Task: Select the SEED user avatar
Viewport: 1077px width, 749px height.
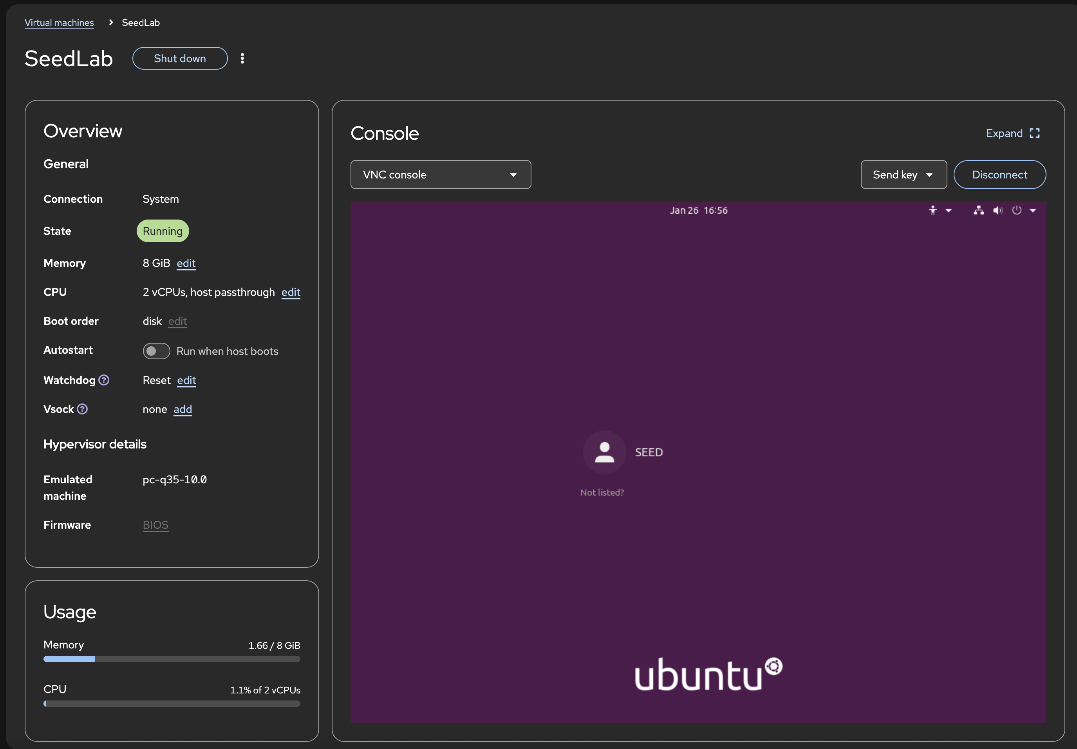Action: point(604,452)
